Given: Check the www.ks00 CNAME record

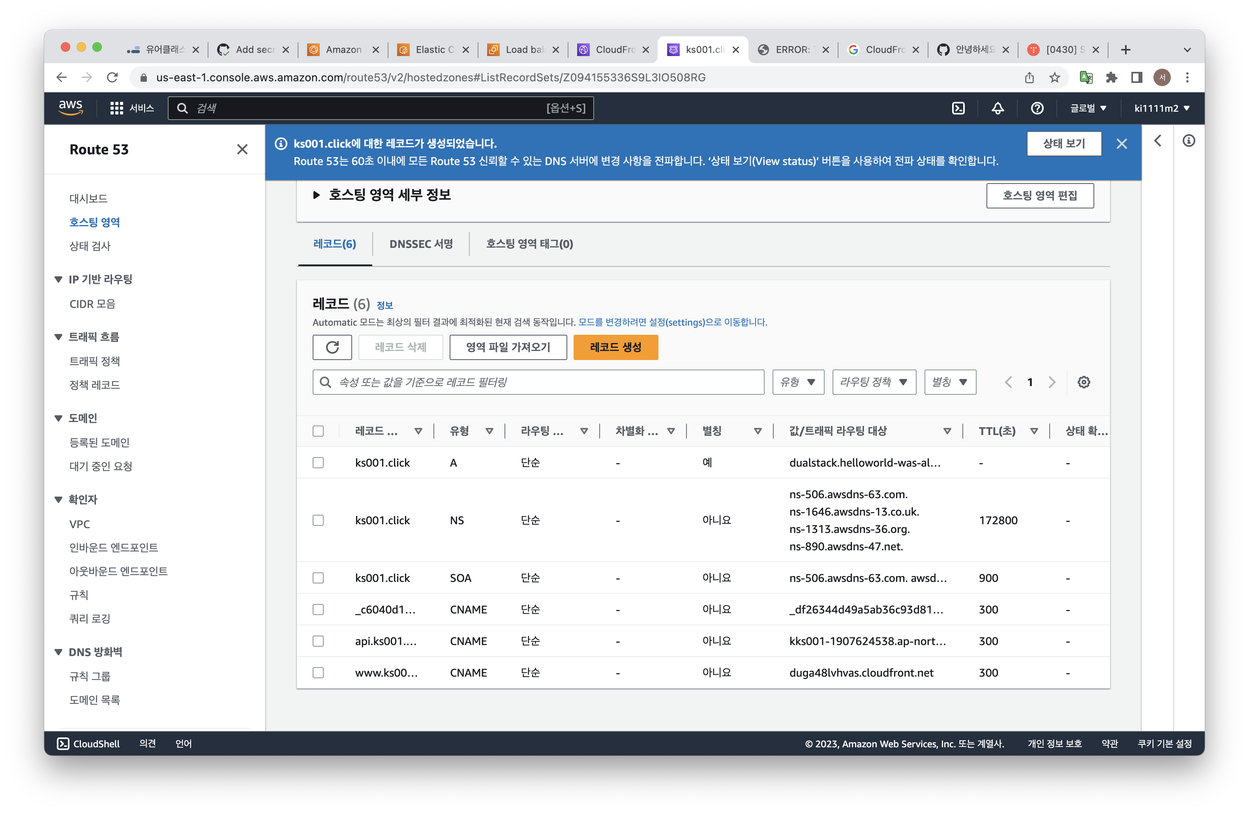Looking at the screenshot, I should [x=318, y=673].
